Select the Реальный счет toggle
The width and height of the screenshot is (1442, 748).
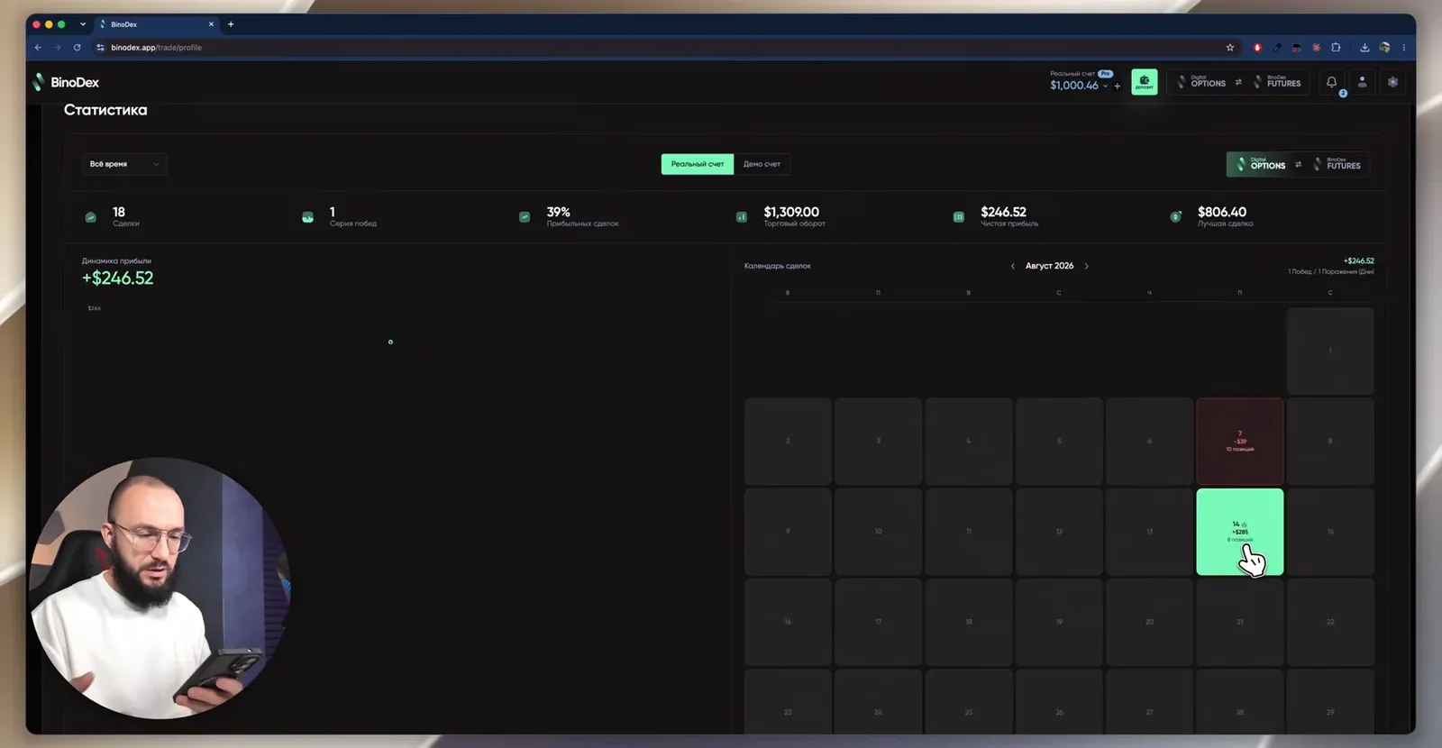pyautogui.click(x=698, y=164)
